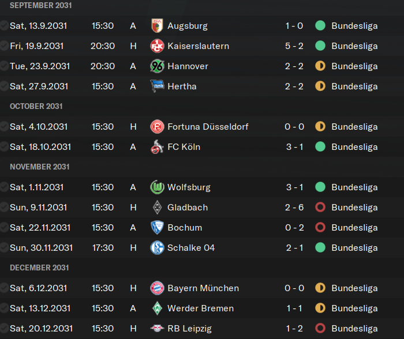Click the Schalke 04 crest
This screenshot has height=339, width=404.
pos(157,248)
